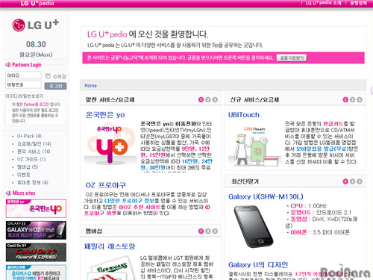Select page 1 dot in 최신단말기 panel
The height and width of the screenshot is (280, 373).
click(x=345, y=181)
